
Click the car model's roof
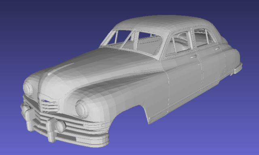163,23
